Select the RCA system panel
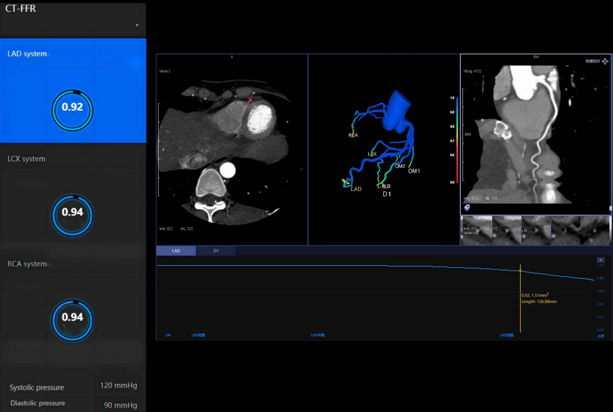Image resolution: width=613 pixels, height=412 pixels. [x=27, y=264]
